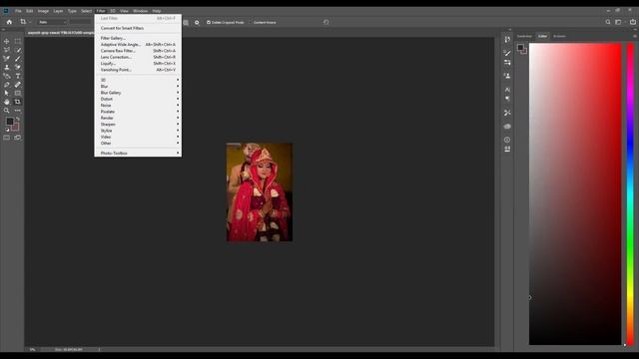Viewport: 639px width, 359px height.
Task: Click the reset crop circular arrow
Action: 326,22
